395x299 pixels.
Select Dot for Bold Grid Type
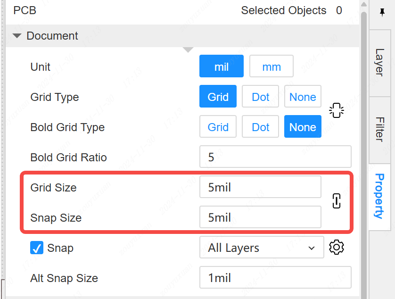(x=260, y=127)
